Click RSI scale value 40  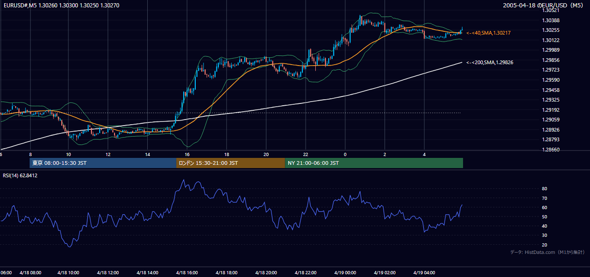[544, 226]
